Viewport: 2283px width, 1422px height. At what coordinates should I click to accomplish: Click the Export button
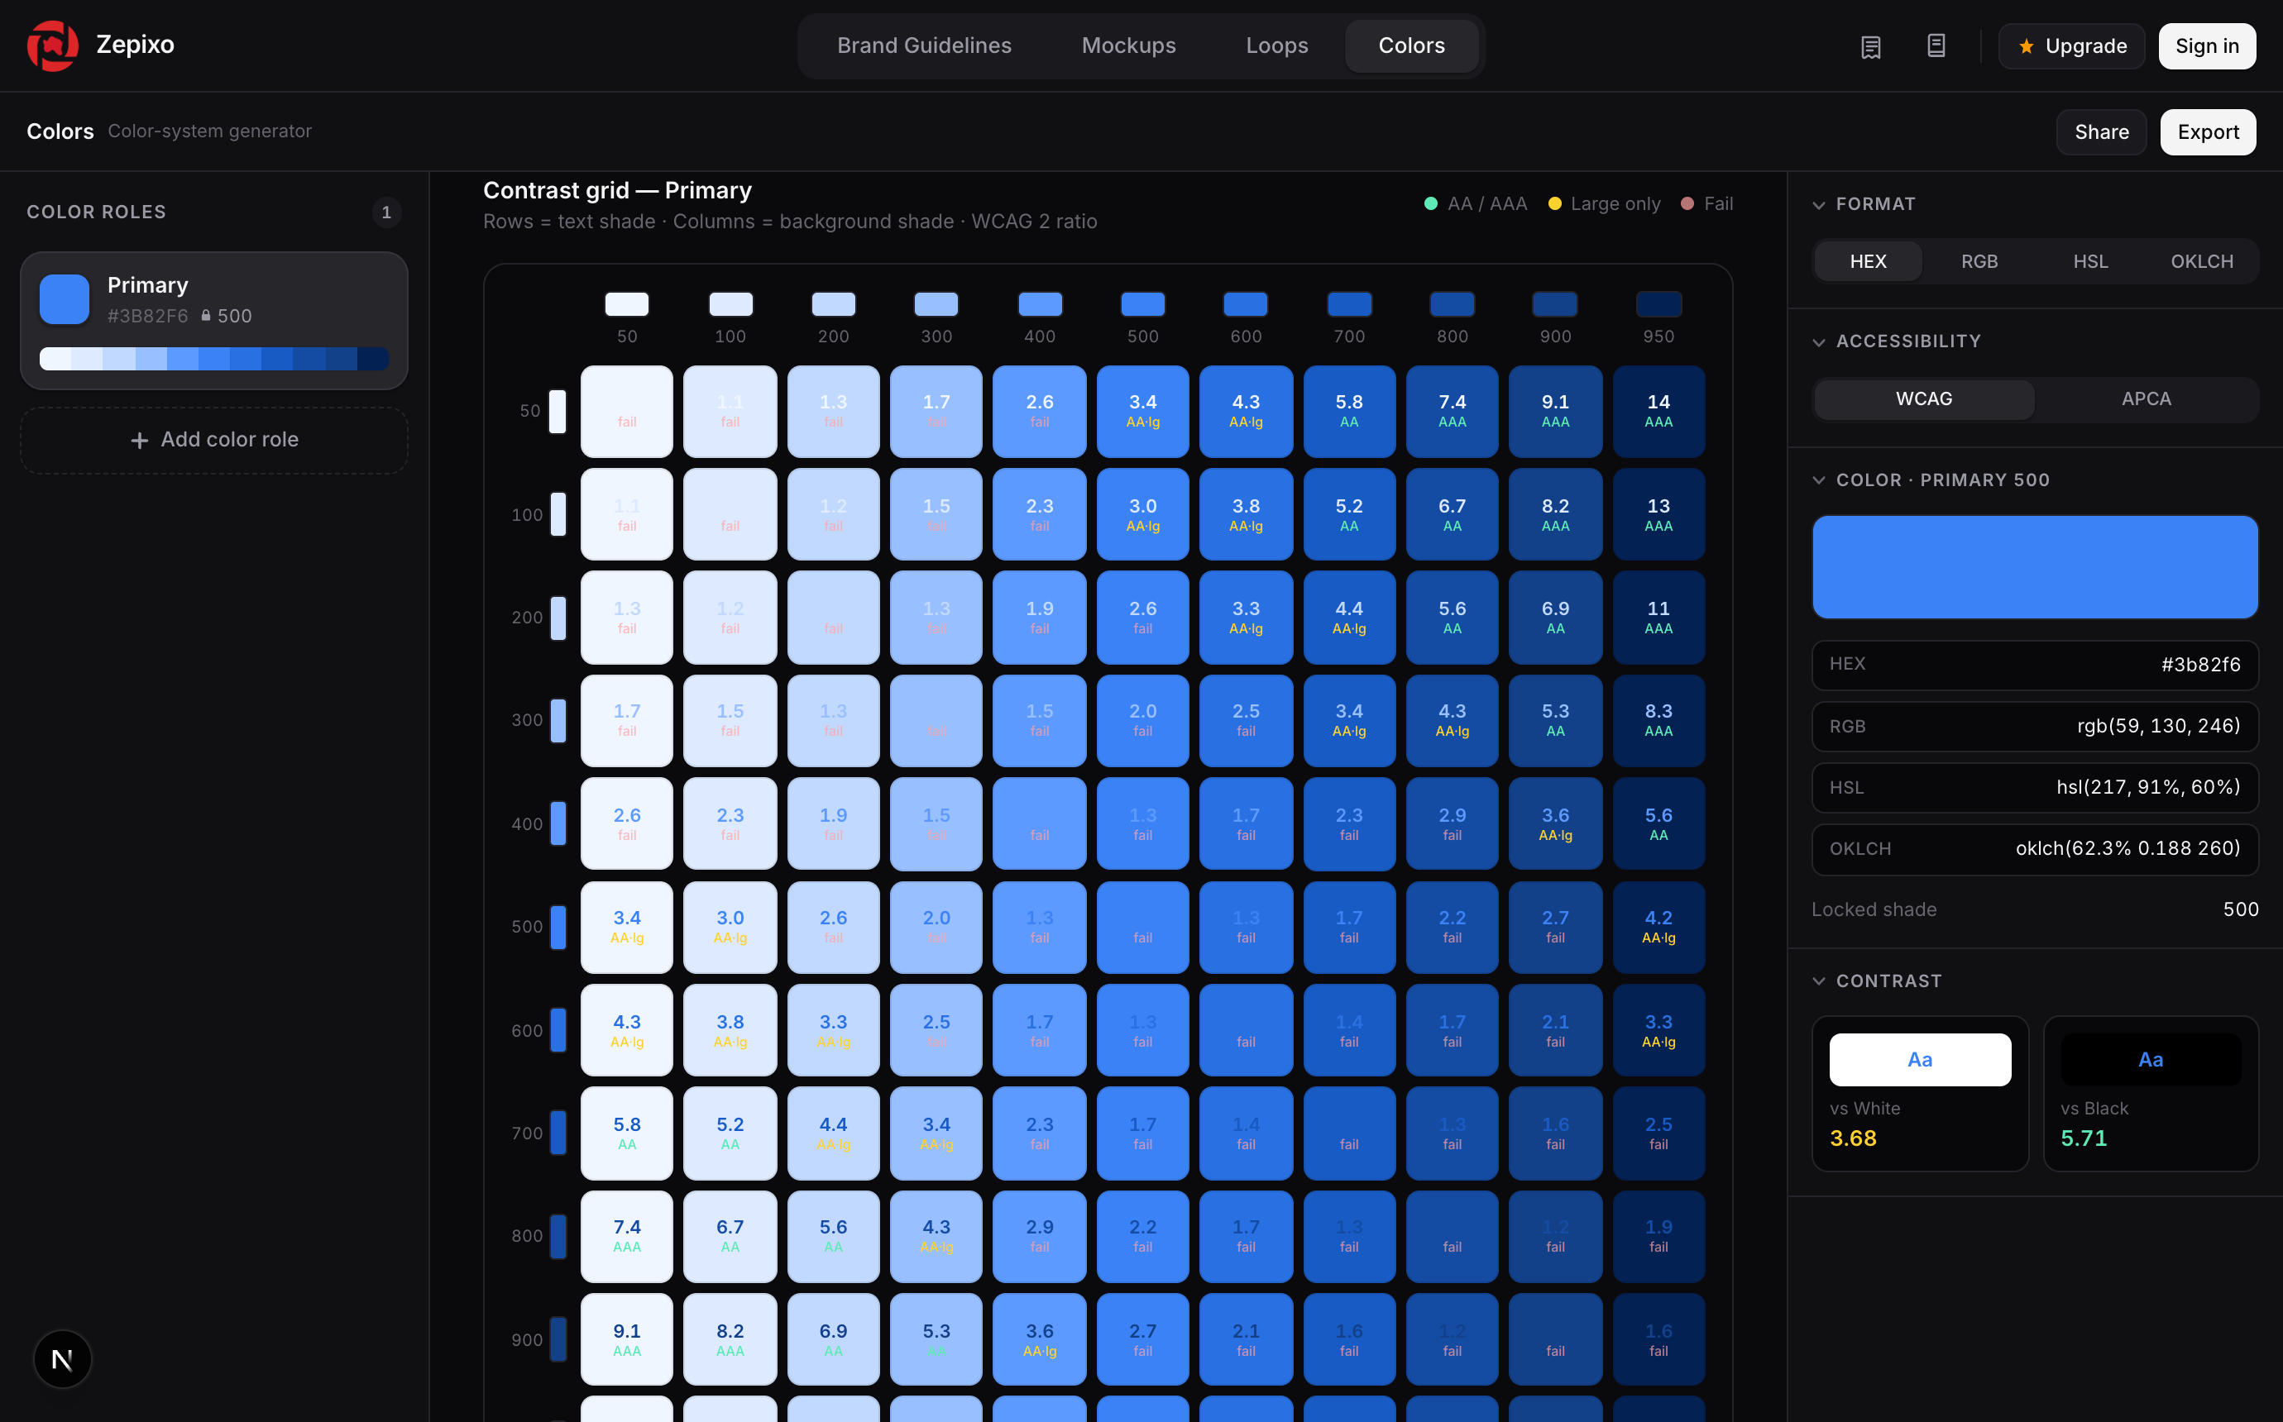2207,131
